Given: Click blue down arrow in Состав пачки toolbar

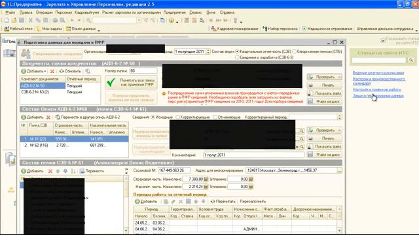Looking at the screenshot, I should coord(65,171).
